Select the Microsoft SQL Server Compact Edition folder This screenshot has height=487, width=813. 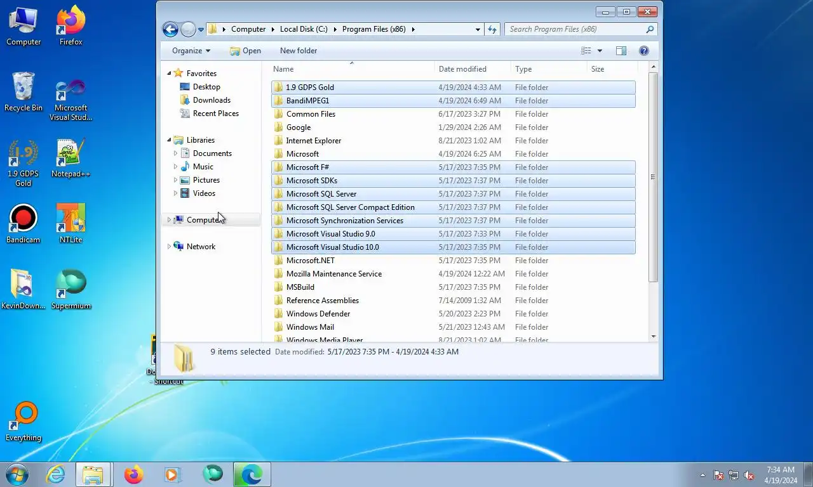pos(453,207)
